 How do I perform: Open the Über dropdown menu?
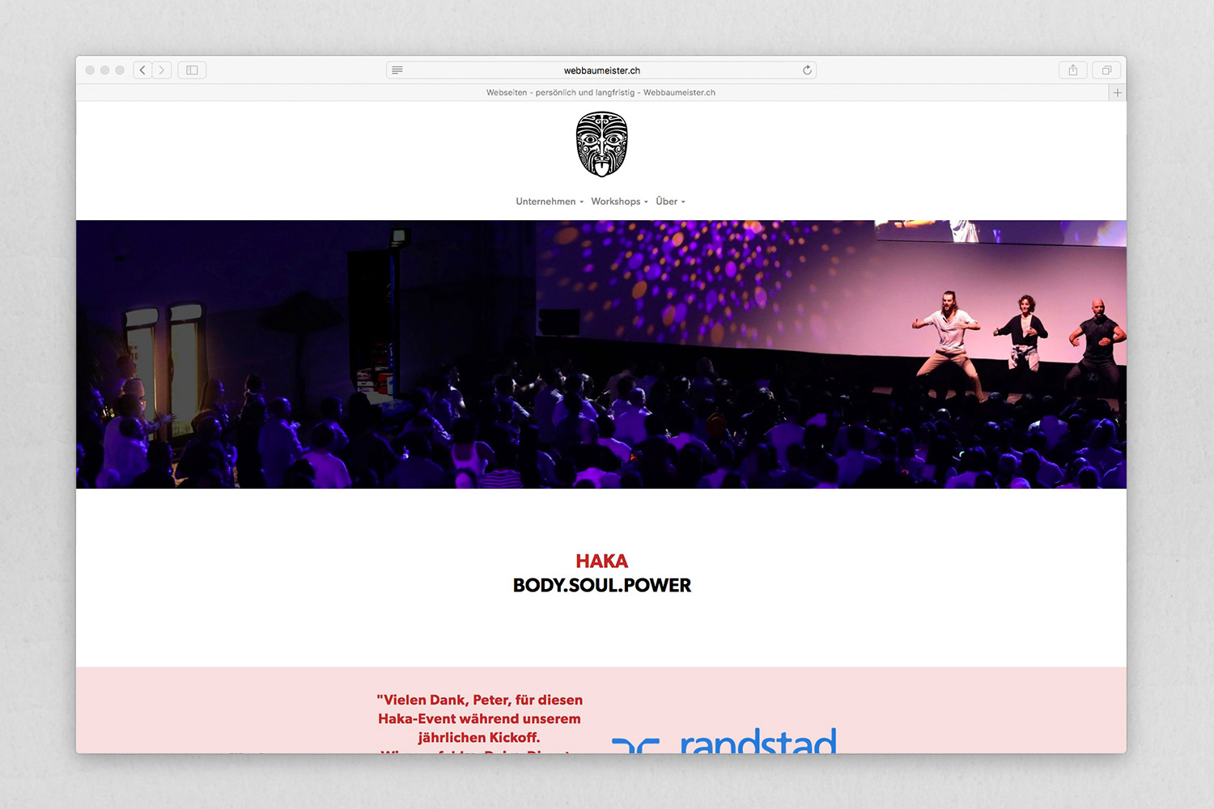click(x=670, y=201)
